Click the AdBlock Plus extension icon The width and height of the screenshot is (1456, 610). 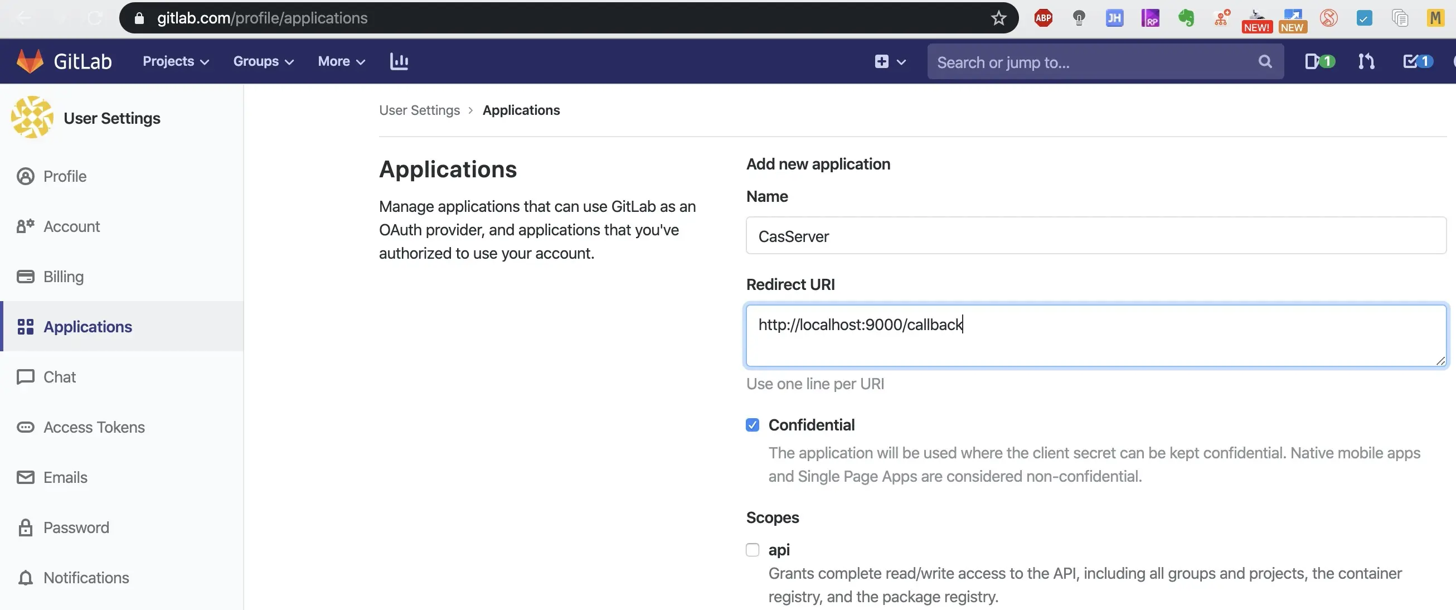click(x=1043, y=18)
